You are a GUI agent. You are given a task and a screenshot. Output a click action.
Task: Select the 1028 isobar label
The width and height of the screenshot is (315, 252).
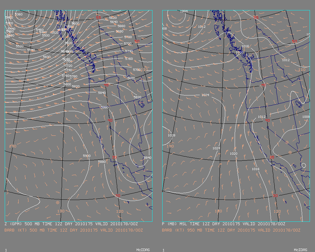click(172, 135)
